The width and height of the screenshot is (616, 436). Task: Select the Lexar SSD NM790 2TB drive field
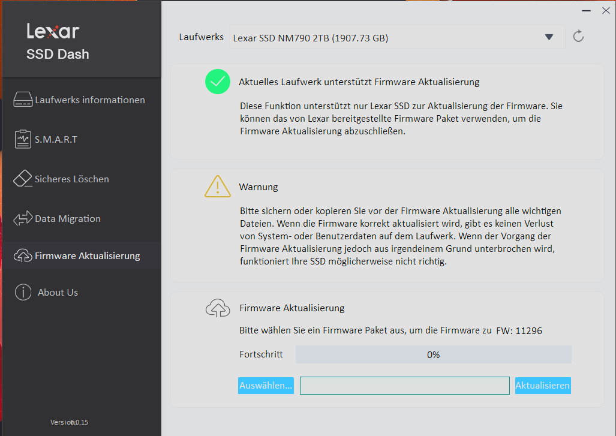click(x=397, y=37)
